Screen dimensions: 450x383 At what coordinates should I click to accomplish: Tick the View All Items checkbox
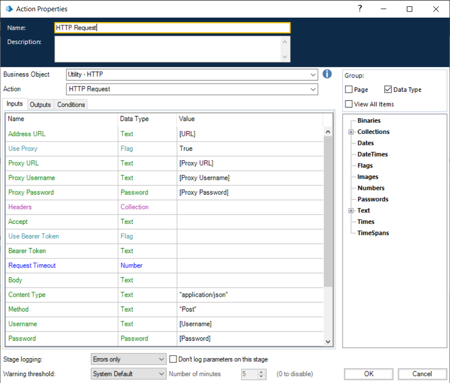click(x=349, y=104)
